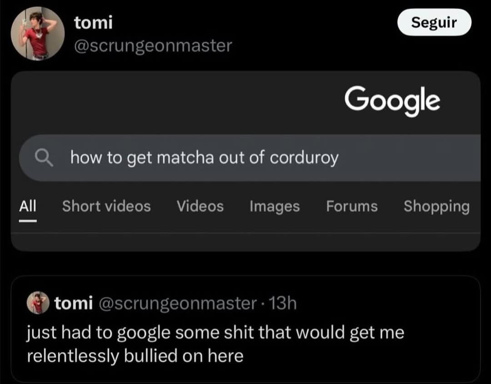Click the username tomi at the top
This screenshot has height=384, width=491.
pyautogui.click(x=93, y=23)
